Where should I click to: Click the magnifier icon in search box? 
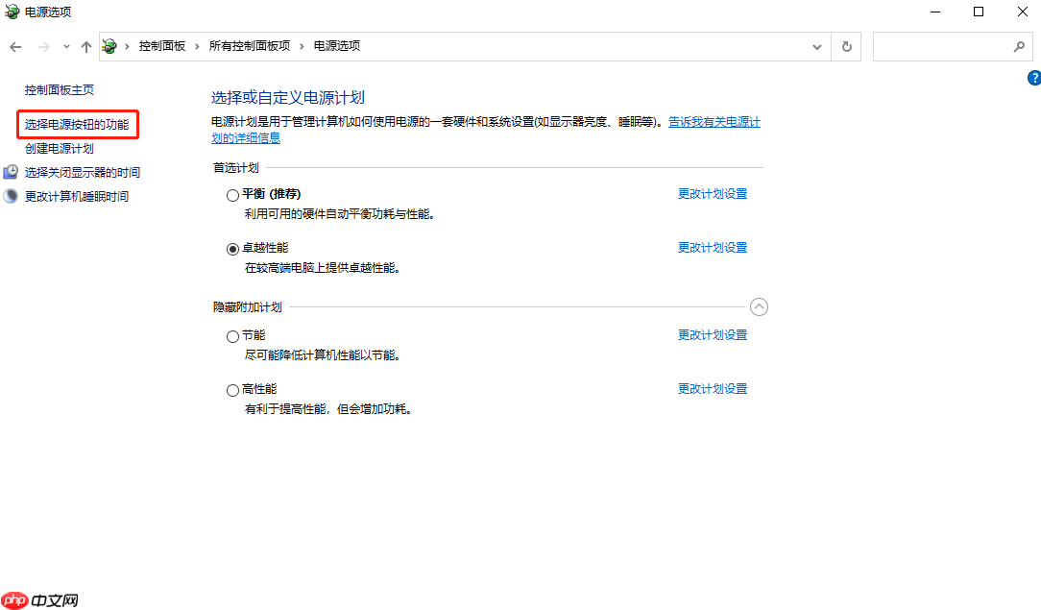pos(1020,45)
